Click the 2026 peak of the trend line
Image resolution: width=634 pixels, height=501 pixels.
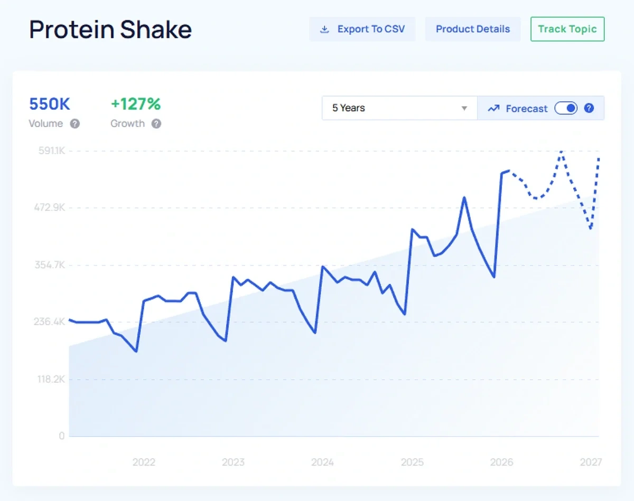pyautogui.click(x=506, y=171)
